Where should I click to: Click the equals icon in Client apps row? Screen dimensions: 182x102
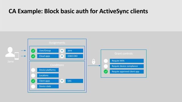point(62,81)
